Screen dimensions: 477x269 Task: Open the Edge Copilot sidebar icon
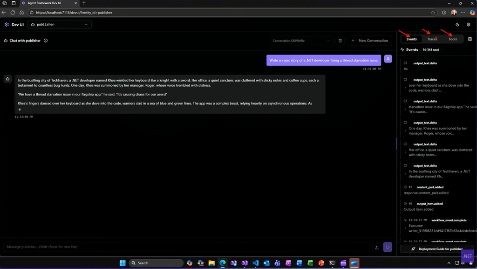(x=472, y=13)
